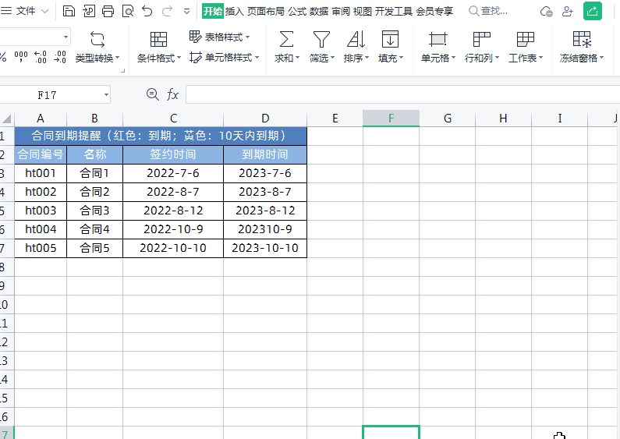
Task: Click the green share button
Action: tap(593, 11)
